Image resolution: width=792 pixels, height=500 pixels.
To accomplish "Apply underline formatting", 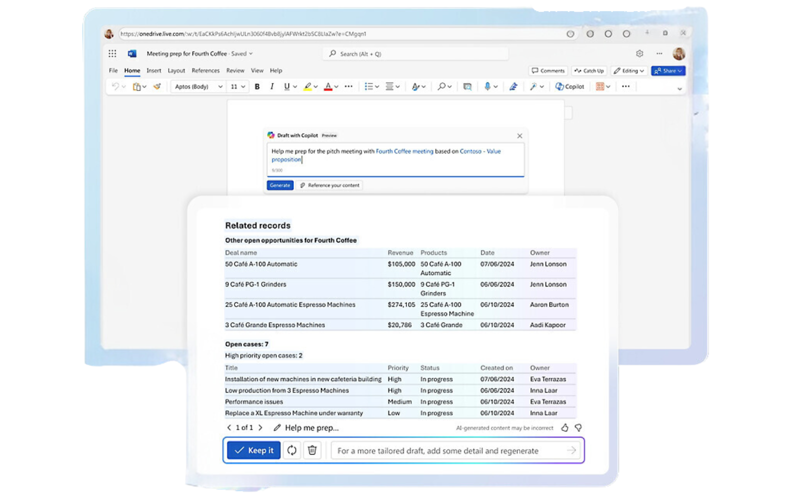I will (x=286, y=86).
